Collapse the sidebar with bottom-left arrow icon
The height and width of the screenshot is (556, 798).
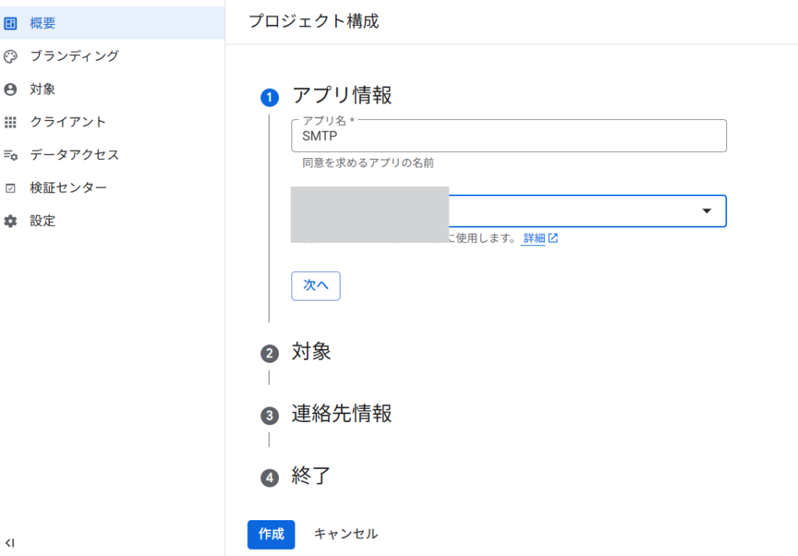point(9,542)
